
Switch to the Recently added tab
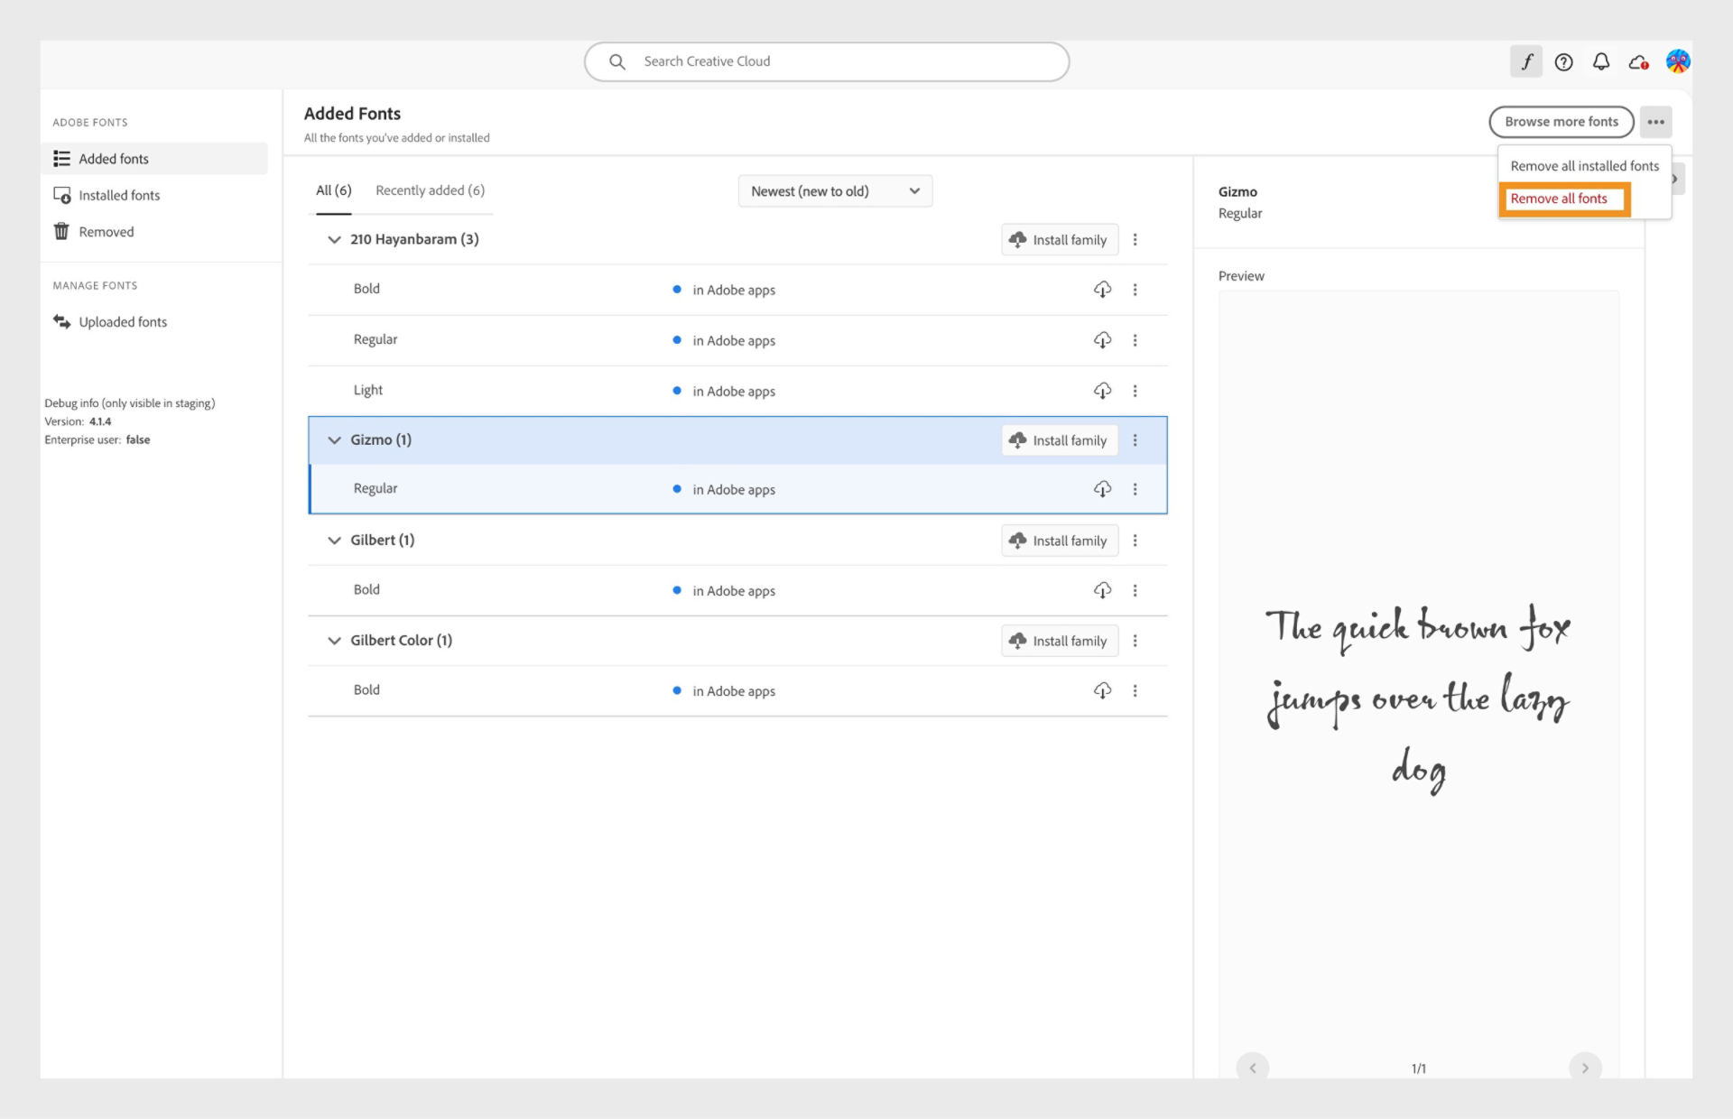(x=430, y=190)
